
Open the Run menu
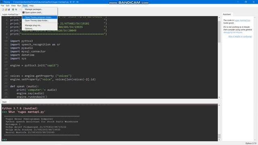tap(19, 6)
